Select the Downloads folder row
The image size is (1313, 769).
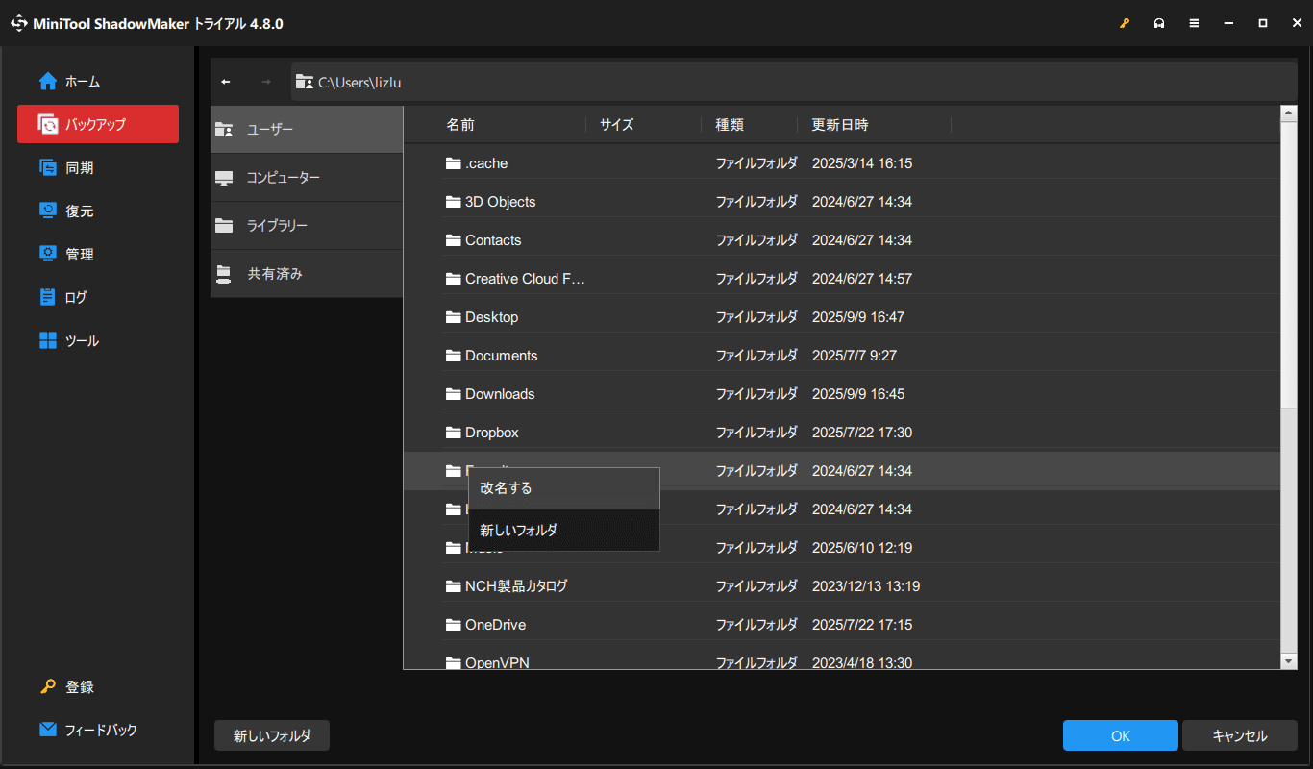coord(842,394)
